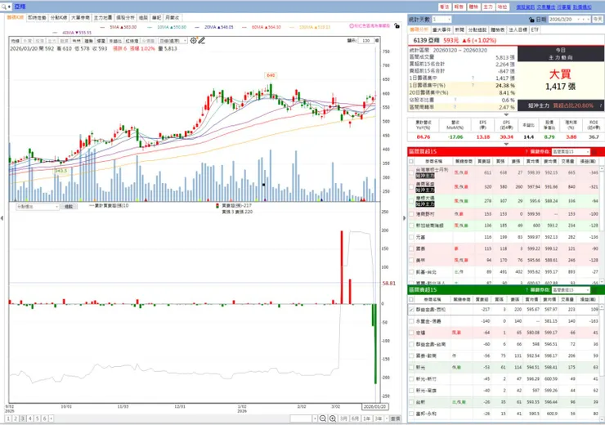Check the box for 元富 row
This screenshot has height=425, width=605.
(411, 237)
